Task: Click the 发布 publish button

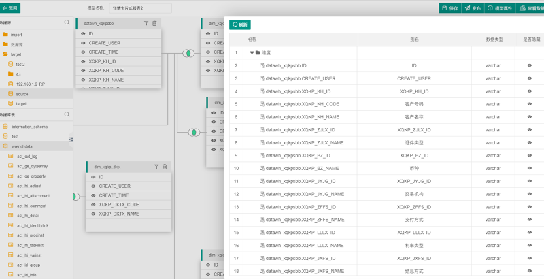Action: (x=473, y=8)
